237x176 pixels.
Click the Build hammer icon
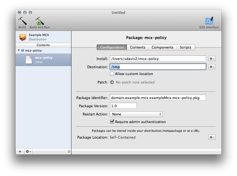point(22,21)
